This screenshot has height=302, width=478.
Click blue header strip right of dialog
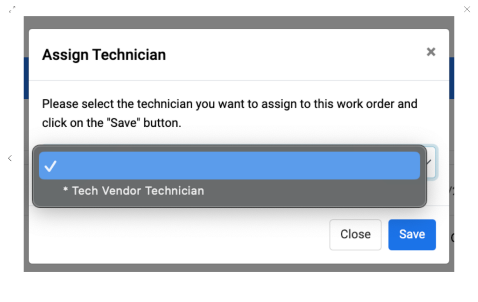pos(452,78)
